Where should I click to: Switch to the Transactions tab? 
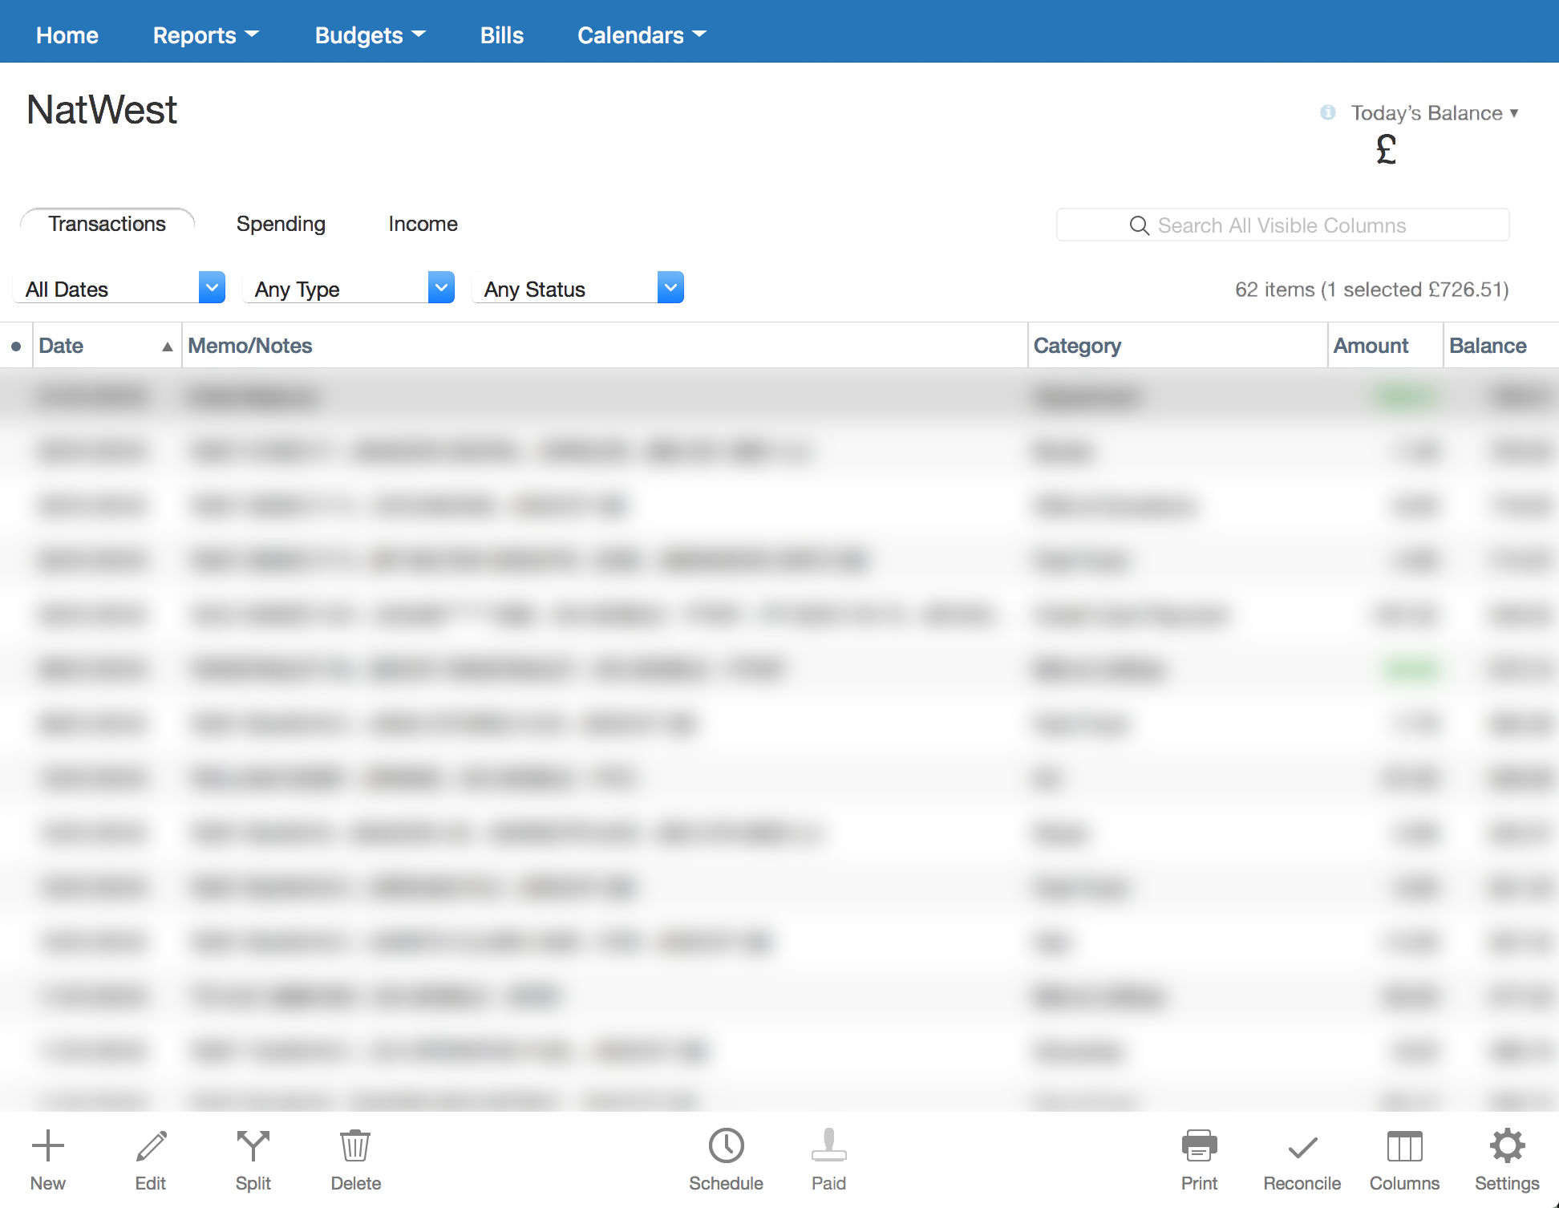tap(107, 224)
